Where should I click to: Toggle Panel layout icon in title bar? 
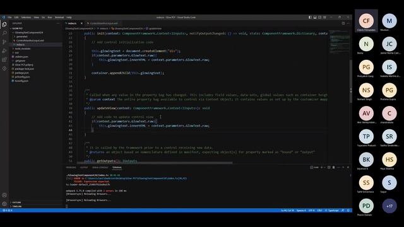(315, 17)
